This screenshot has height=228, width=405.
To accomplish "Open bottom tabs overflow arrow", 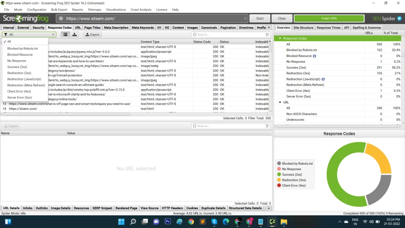I will 269,208.
